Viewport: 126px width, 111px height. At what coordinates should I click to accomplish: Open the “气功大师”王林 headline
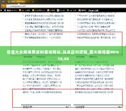[96, 16]
